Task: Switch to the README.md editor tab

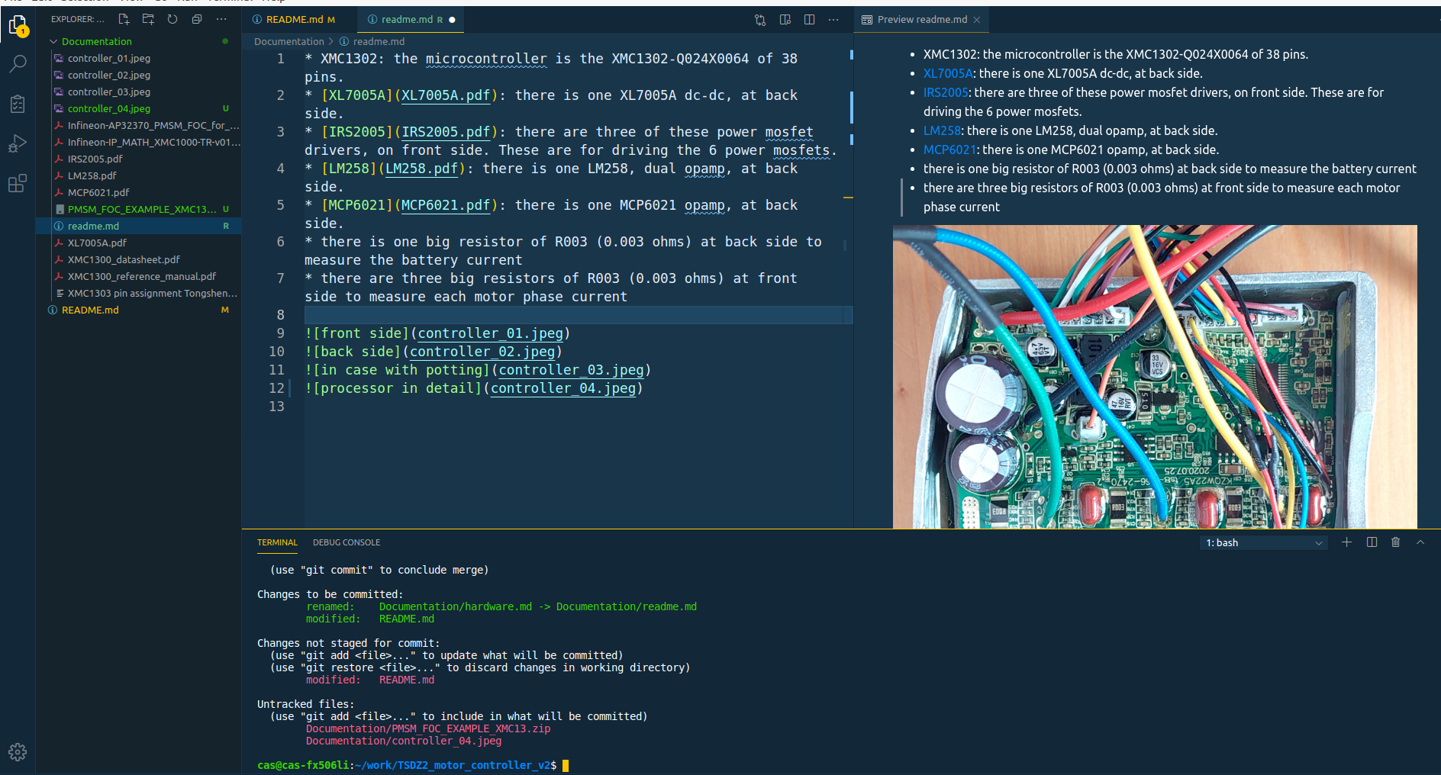Action: click(x=293, y=20)
